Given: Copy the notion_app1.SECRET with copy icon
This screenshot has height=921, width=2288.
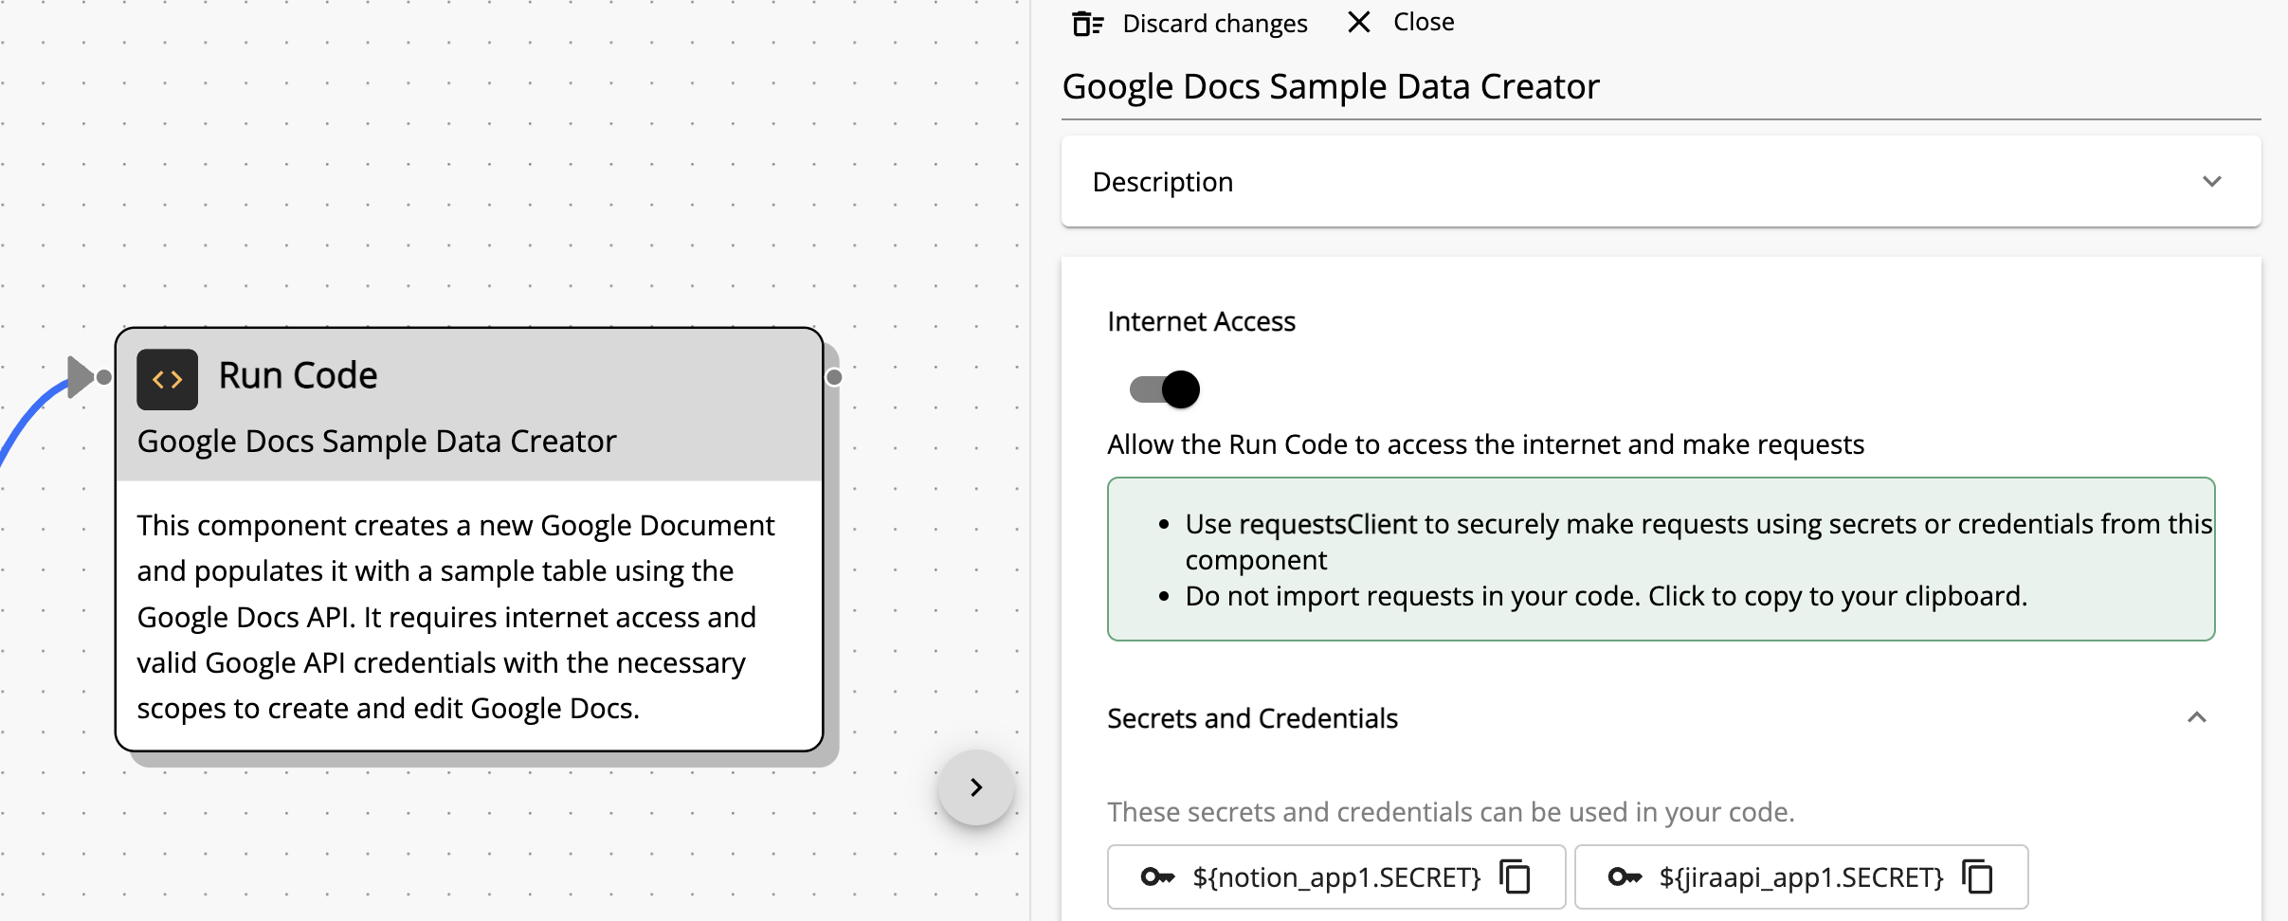Looking at the screenshot, I should coord(1515,876).
